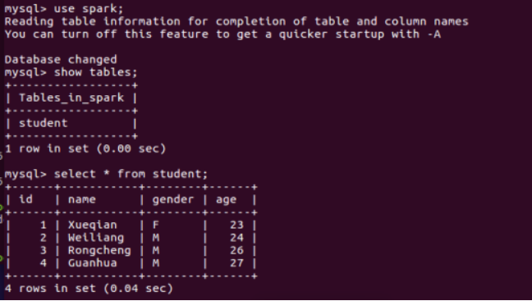The height and width of the screenshot is (301, 532).
Task: Click the 'Reading table information' line
Action: click(x=236, y=21)
